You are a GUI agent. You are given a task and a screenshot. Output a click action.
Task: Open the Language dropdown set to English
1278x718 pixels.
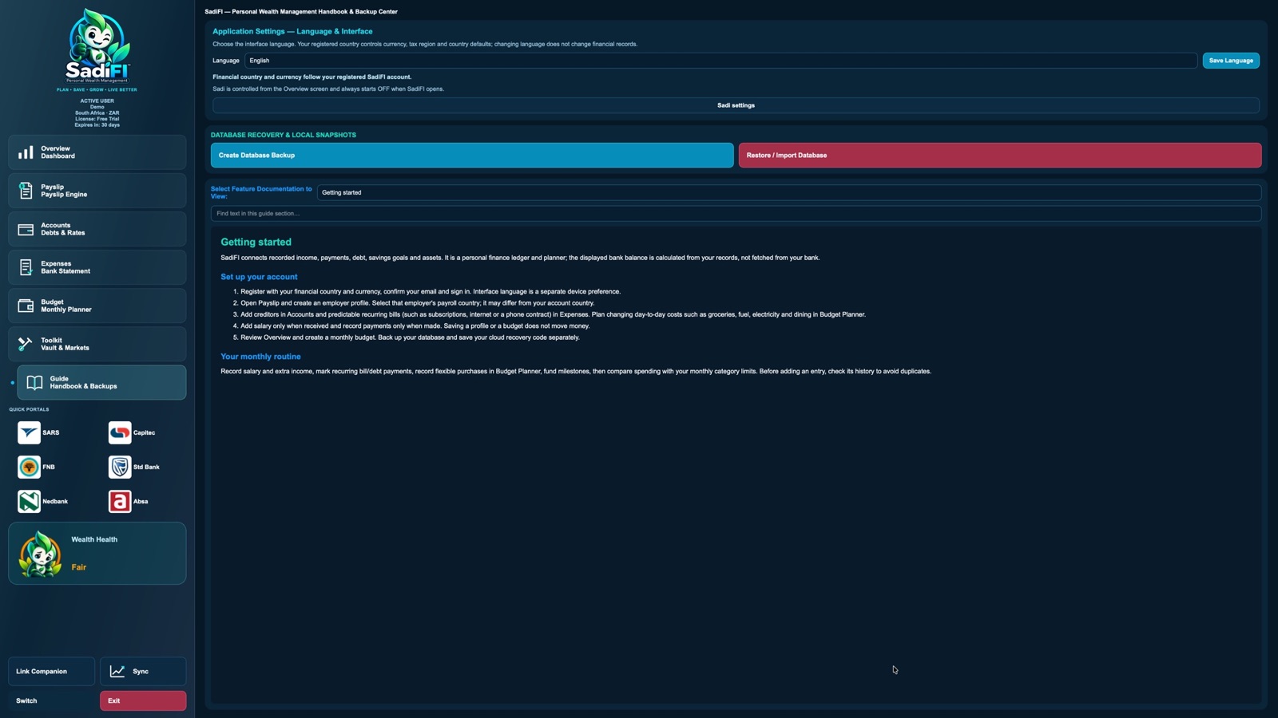(x=720, y=61)
